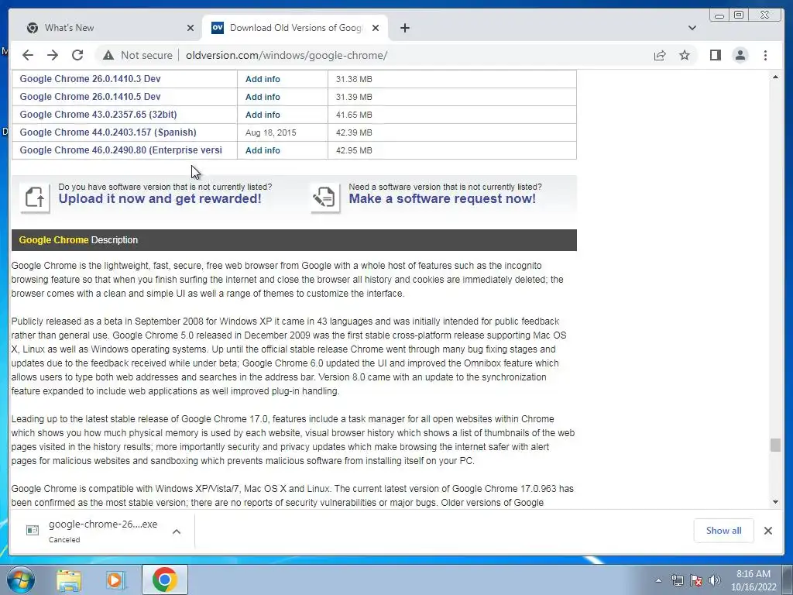Open the volume speaker tray icon
The width and height of the screenshot is (793, 595).
coord(715,580)
